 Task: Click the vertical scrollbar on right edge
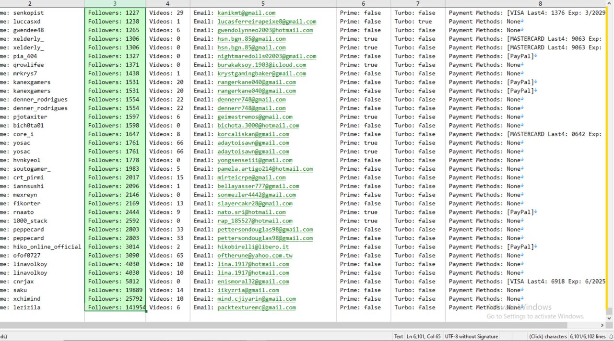pyautogui.click(x=610, y=158)
